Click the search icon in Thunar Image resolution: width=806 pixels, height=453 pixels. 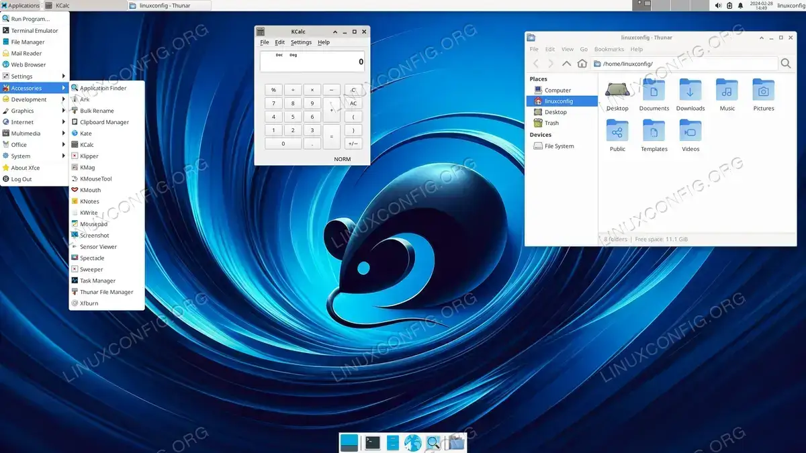[x=785, y=63]
